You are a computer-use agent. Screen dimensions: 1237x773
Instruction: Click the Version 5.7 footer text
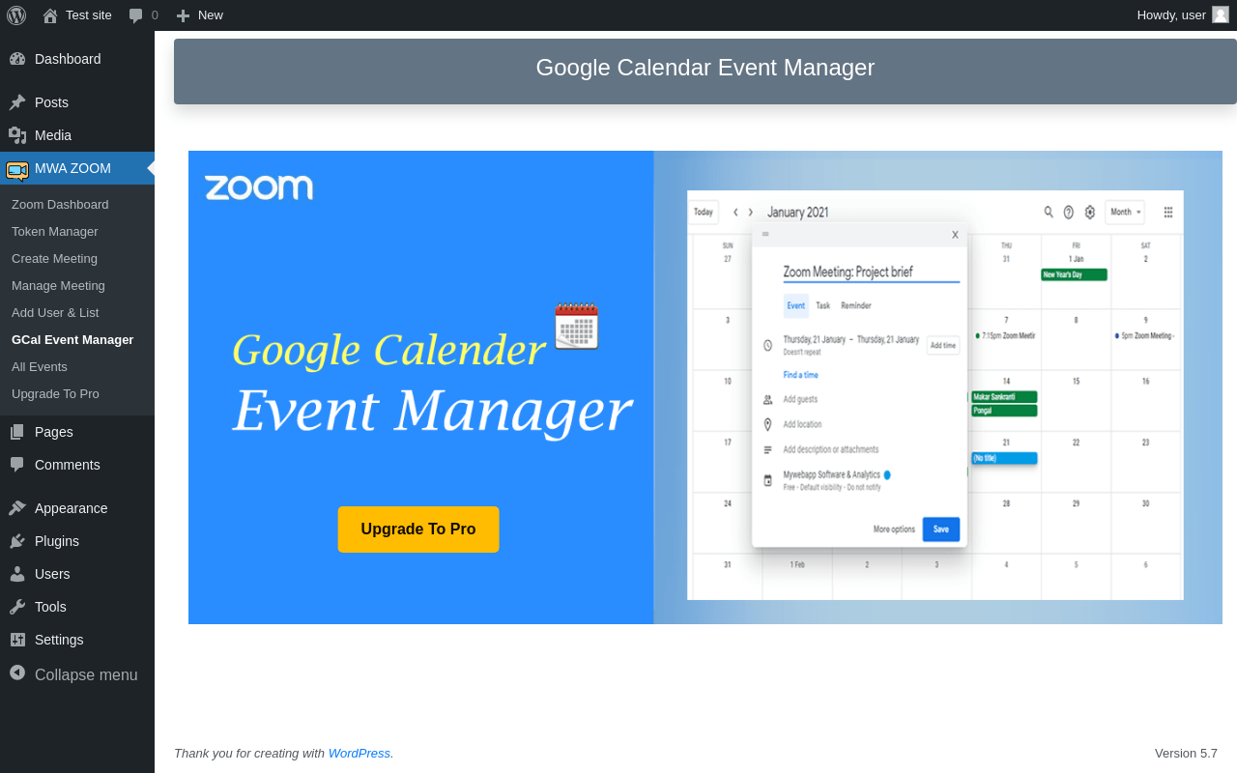(x=1186, y=754)
